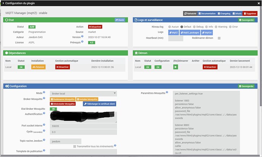Select the Debug log level

pyautogui.click(x=194, y=27)
